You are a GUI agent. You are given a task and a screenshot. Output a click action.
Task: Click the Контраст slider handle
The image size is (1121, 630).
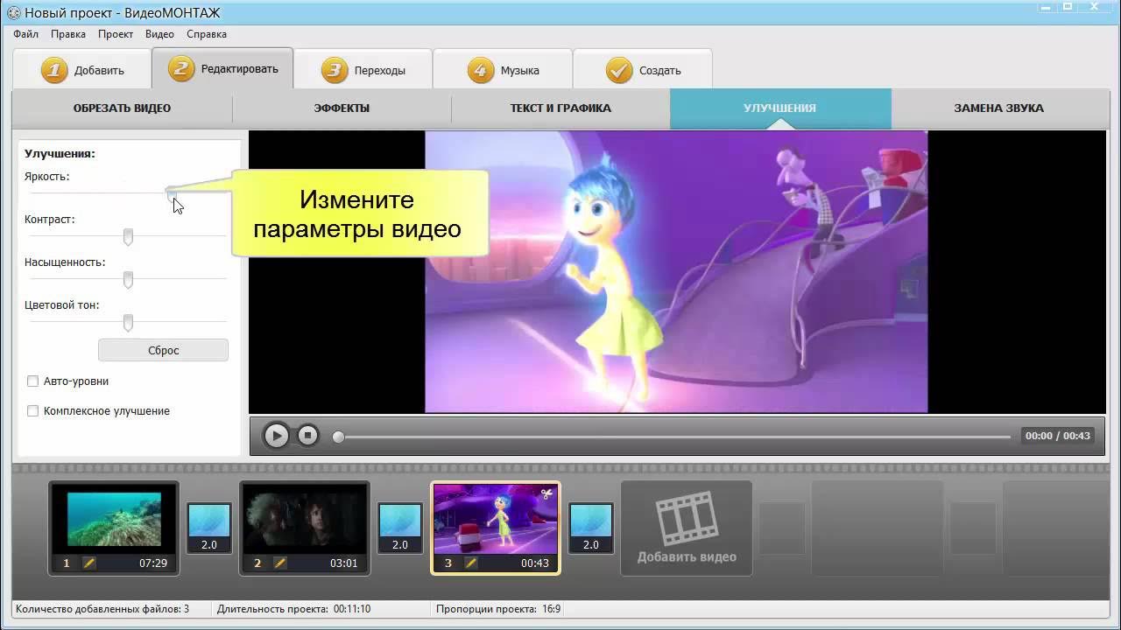click(x=128, y=237)
